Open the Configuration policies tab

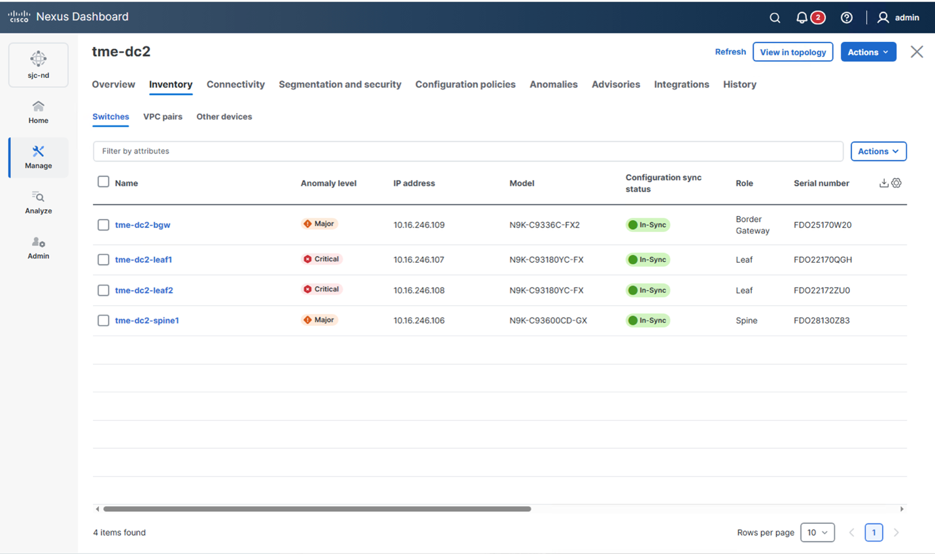(x=466, y=84)
